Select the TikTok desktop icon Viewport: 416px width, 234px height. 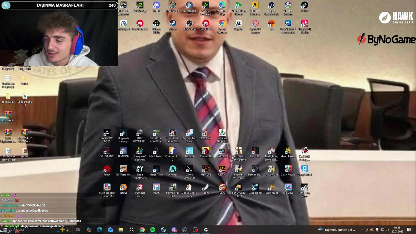click(305, 7)
